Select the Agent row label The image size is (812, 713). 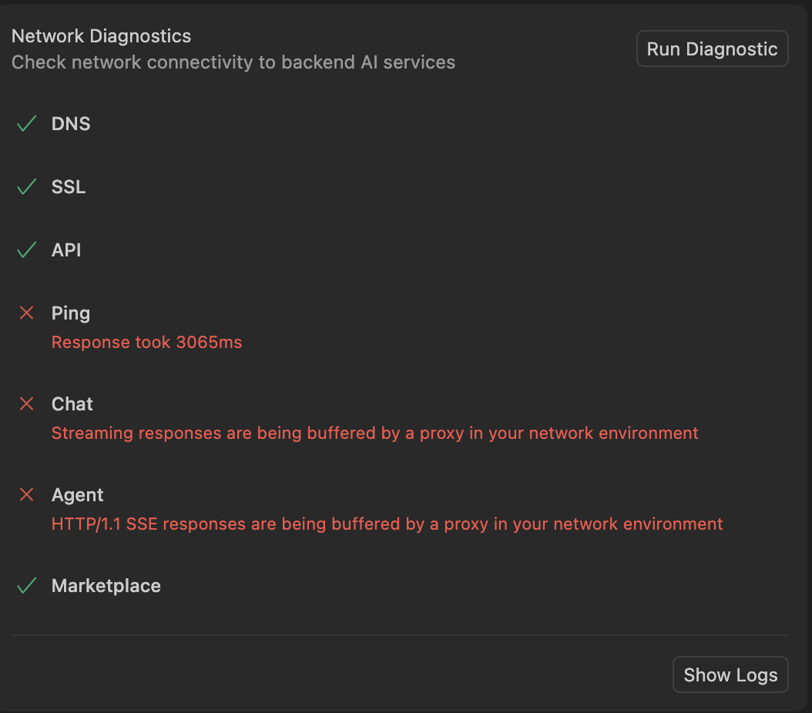pyautogui.click(x=78, y=495)
